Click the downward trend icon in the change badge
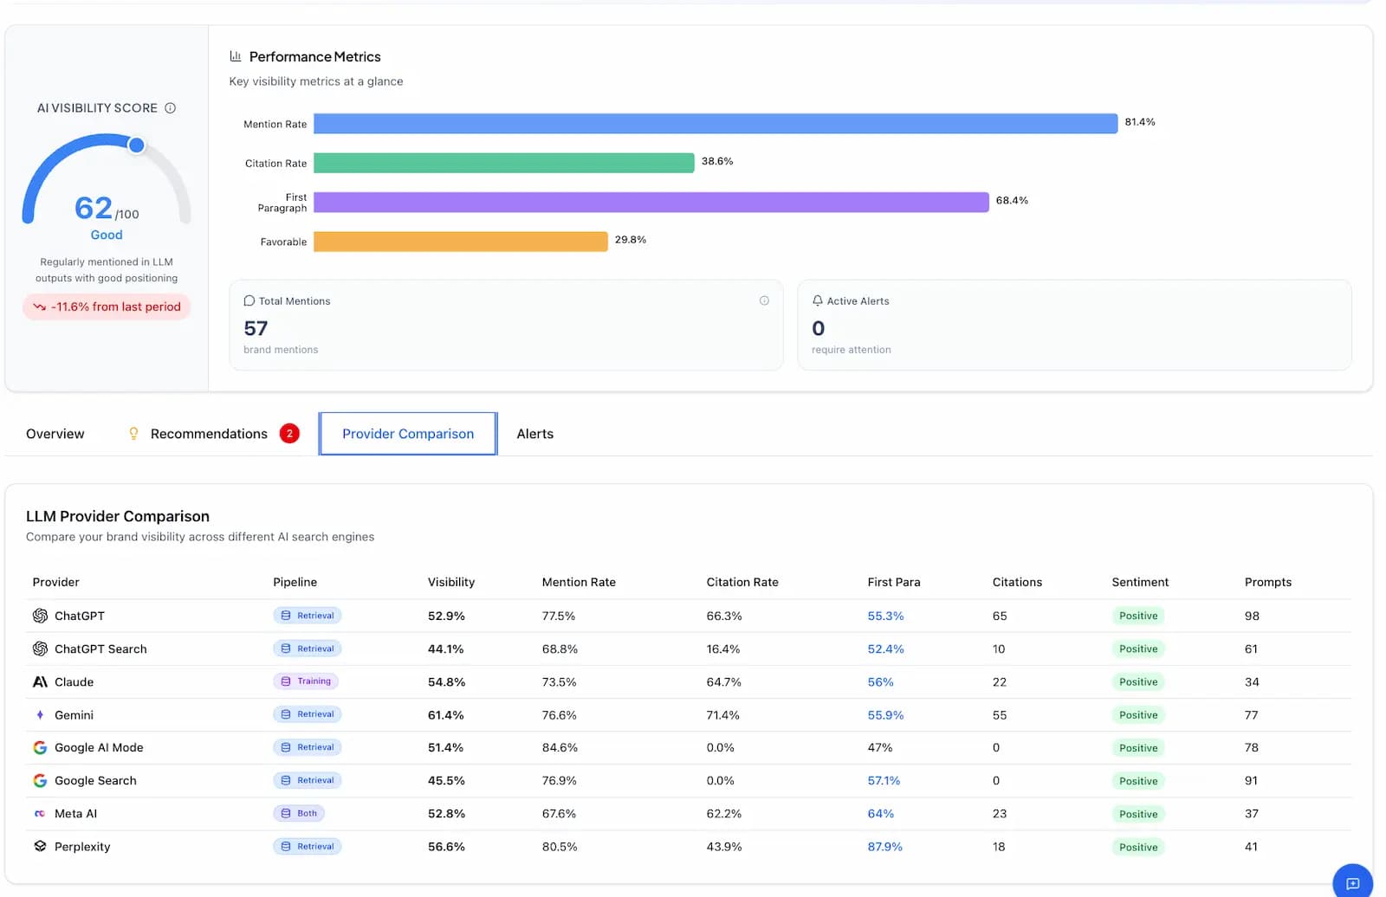 [x=39, y=307]
